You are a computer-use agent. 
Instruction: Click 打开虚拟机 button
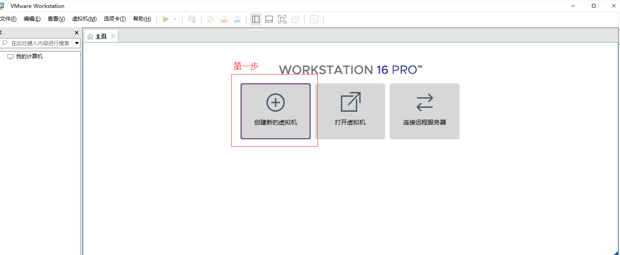pos(350,111)
